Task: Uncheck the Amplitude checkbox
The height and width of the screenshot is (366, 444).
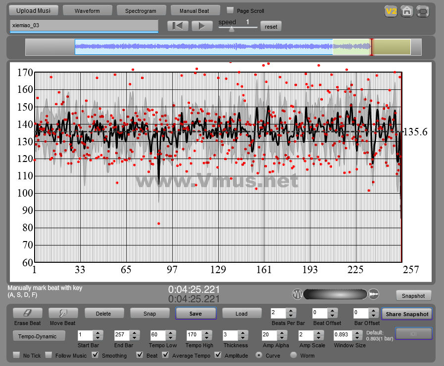Action: [218, 355]
